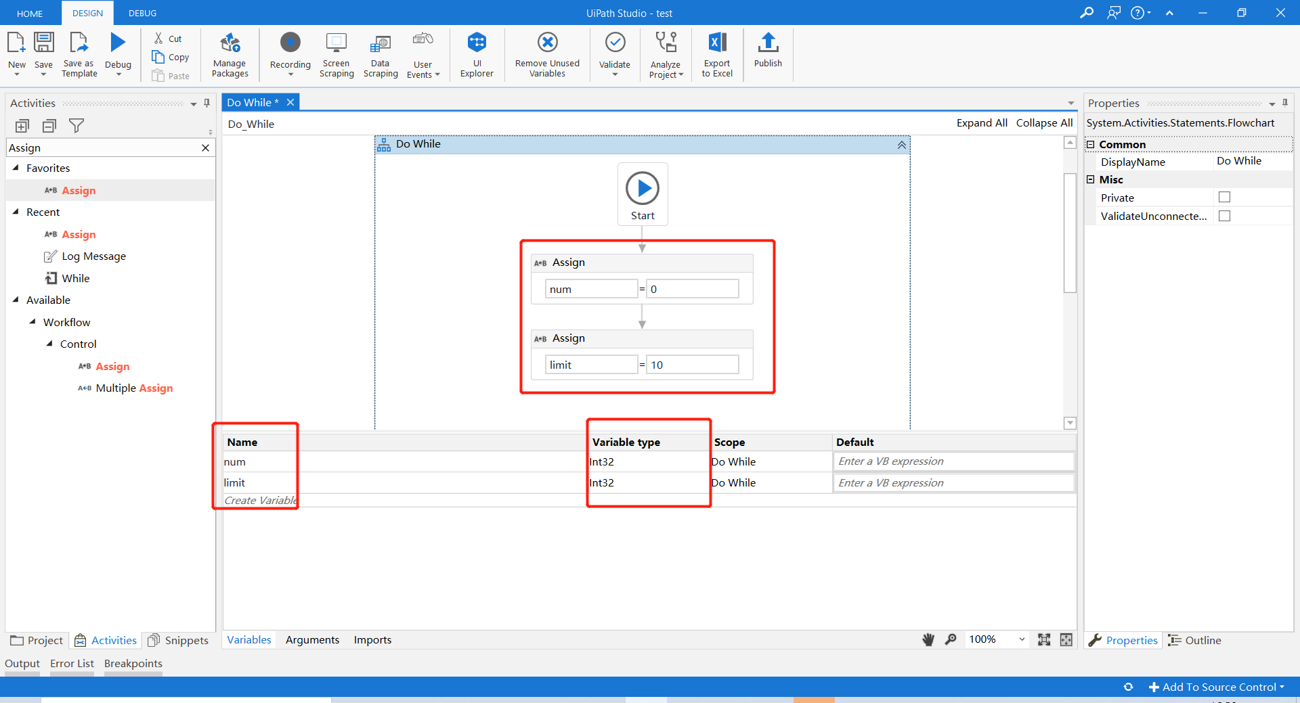Collapse the Common section in Properties
The height and width of the screenshot is (703, 1300).
(1091, 144)
